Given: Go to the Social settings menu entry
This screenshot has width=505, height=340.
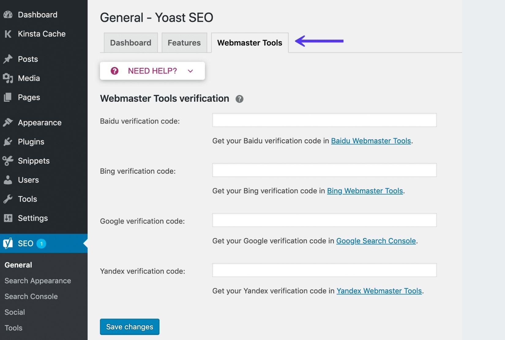Looking at the screenshot, I should click(x=14, y=312).
